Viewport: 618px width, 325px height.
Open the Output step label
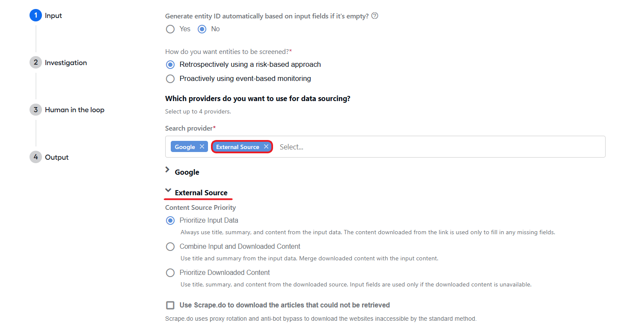click(57, 157)
